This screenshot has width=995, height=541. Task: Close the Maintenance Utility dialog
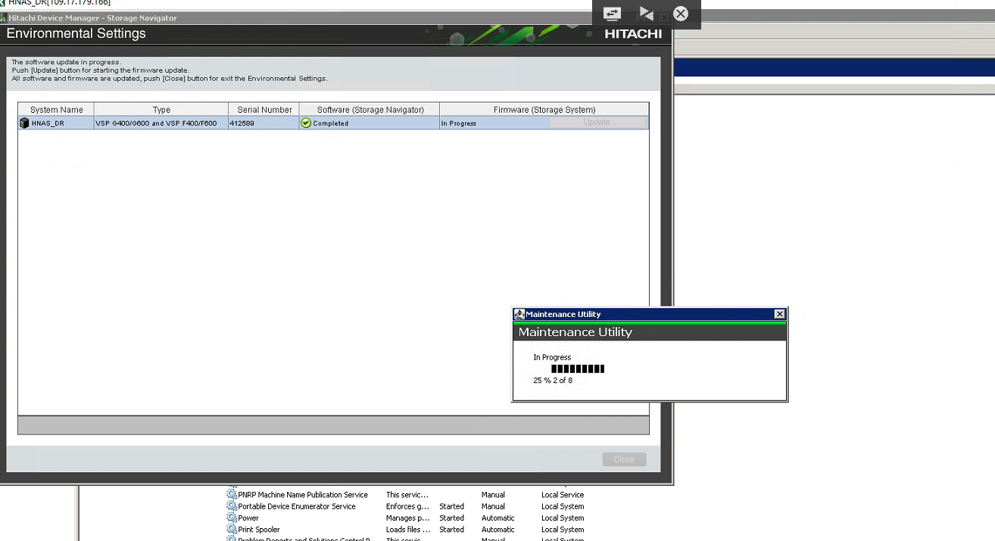779,314
